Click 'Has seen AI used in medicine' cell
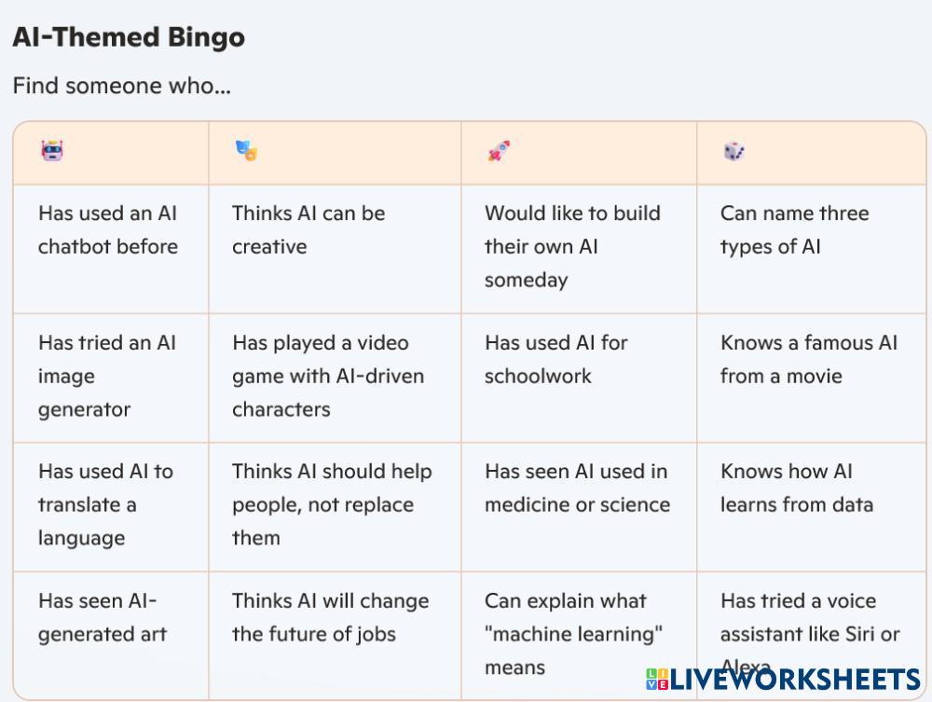The width and height of the screenshot is (932, 702). 577,489
